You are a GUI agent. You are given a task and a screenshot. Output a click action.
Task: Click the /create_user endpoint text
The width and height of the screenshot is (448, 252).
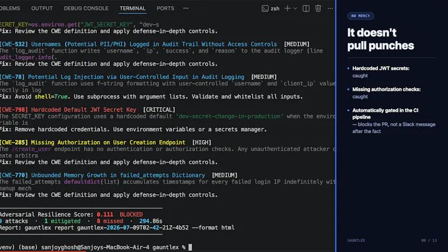[x=31, y=149]
